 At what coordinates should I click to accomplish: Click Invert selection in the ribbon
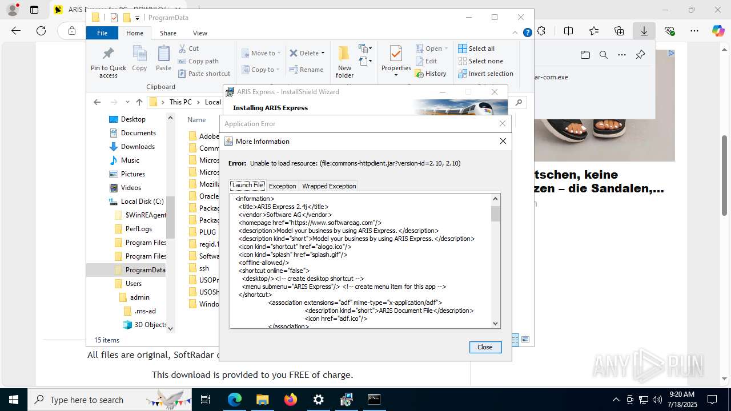click(x=485, y=74)
